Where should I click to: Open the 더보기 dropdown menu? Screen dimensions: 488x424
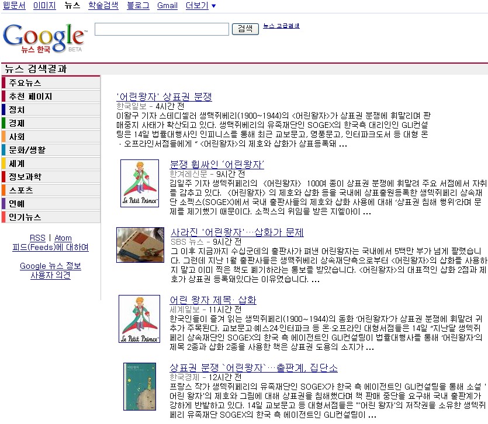tap(200, 6)
